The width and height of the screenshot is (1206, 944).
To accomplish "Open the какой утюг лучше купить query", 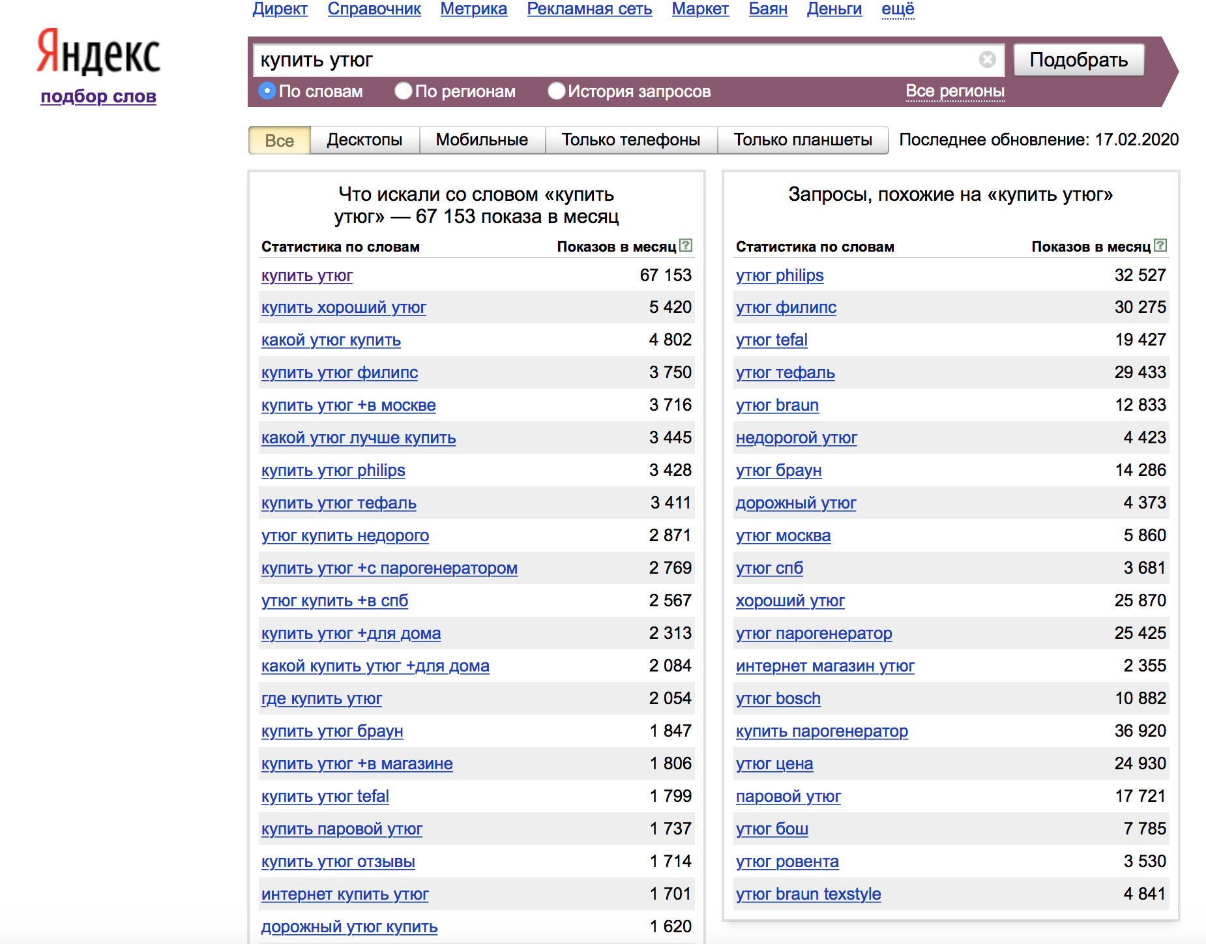I will pos(358,438).
